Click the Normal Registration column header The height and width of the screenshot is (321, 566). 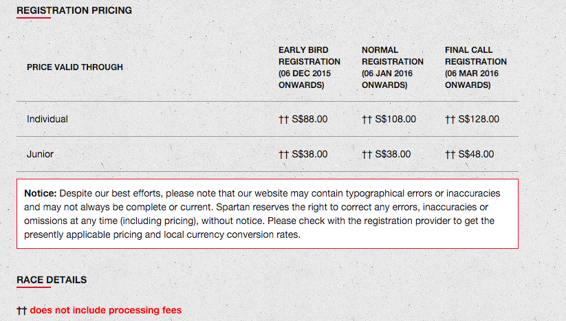click(x=393, y=67)
